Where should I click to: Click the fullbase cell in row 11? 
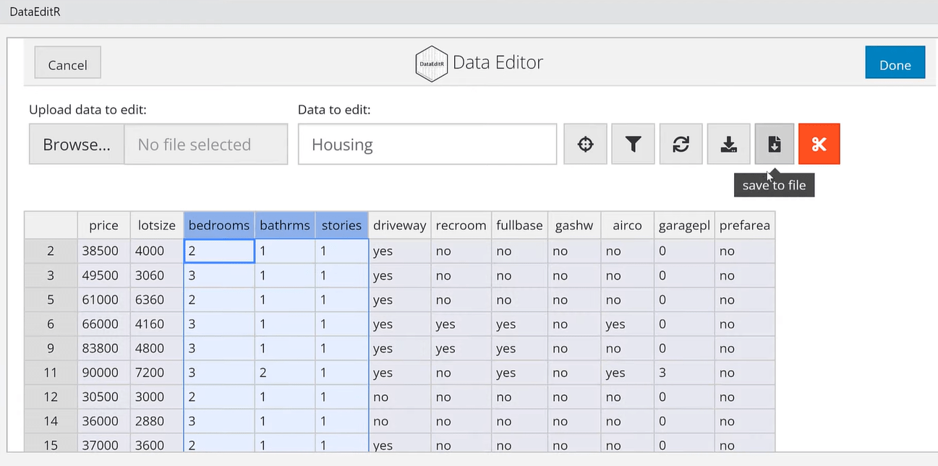(x=519, y=373)
